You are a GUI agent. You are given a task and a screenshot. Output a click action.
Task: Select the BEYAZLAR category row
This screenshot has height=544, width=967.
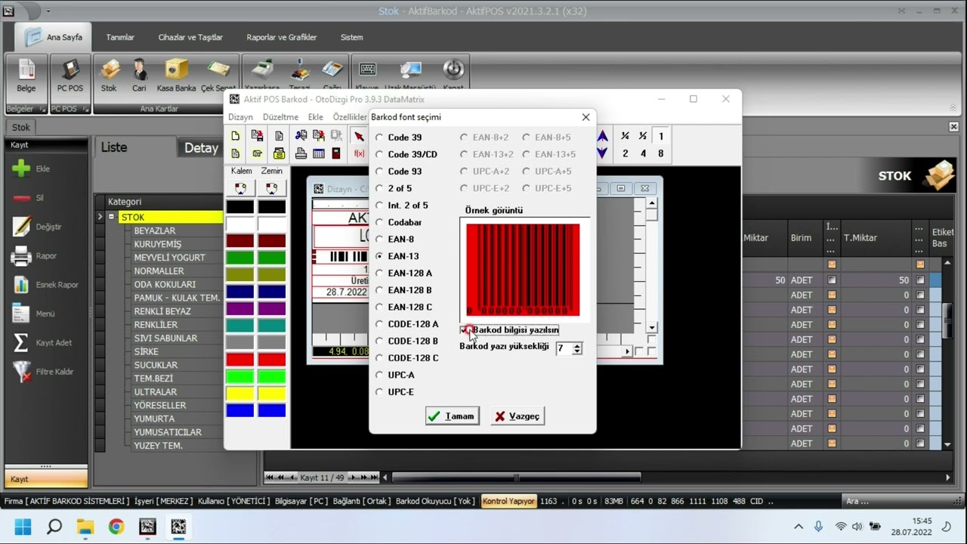click(155, 230)
